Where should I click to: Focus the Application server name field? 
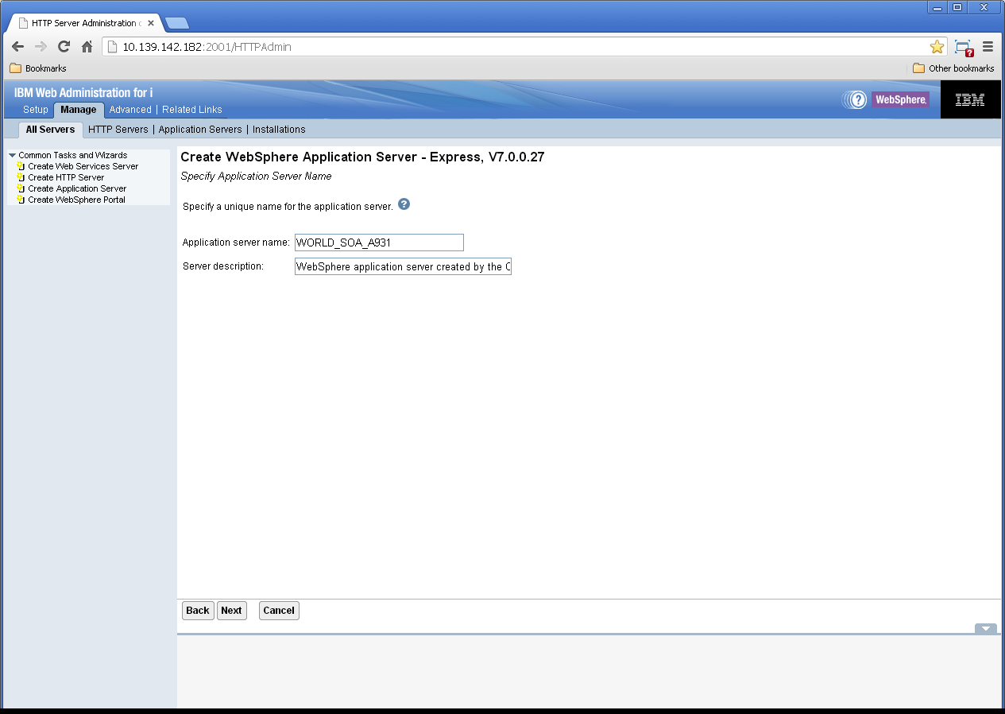tap(379, 243)
